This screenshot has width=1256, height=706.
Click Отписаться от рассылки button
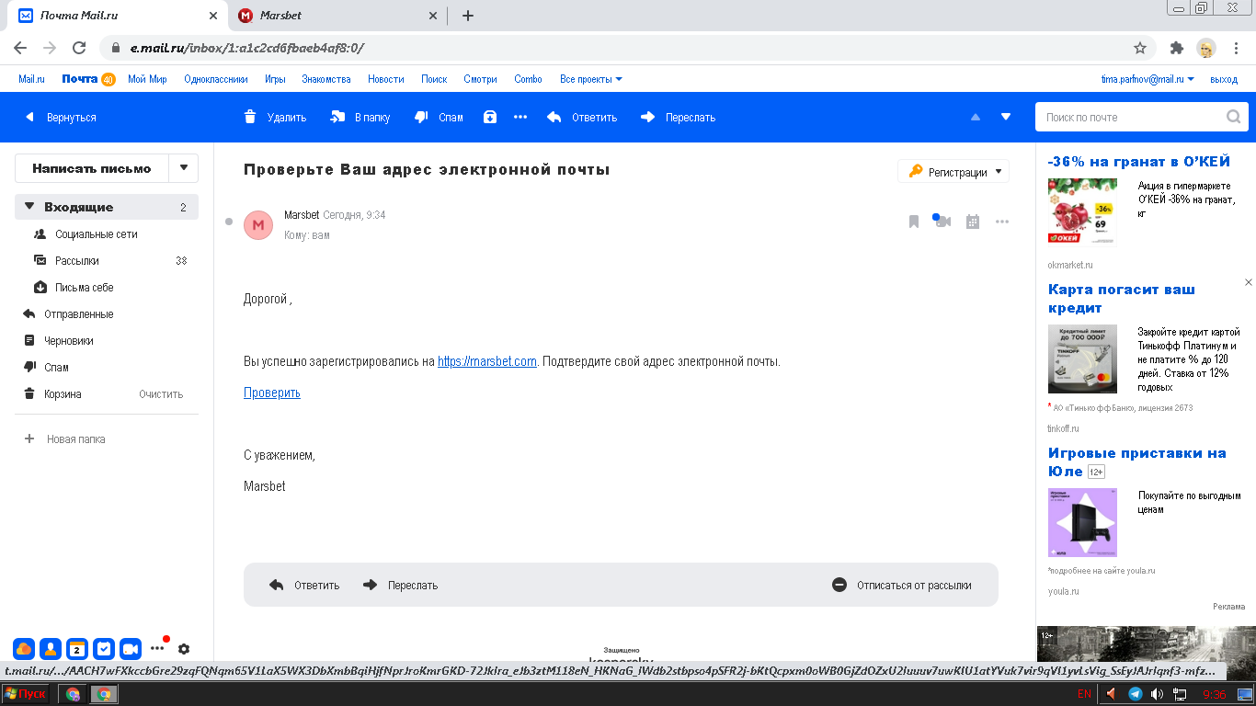[x=902, y=585]
